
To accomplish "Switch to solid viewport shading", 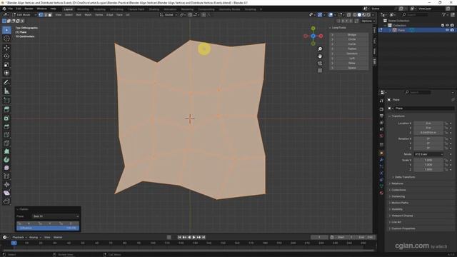I will pyautogui.click(x=359, y=14).
